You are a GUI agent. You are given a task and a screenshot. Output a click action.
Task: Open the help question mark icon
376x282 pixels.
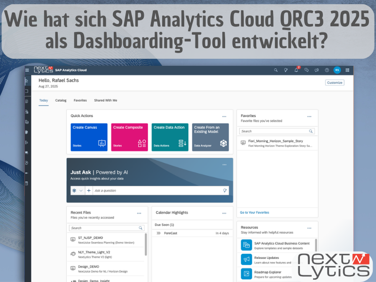coord(327,70)
